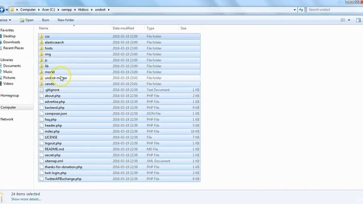Open the recent pages dropdown arrow

tap(7, 10)
